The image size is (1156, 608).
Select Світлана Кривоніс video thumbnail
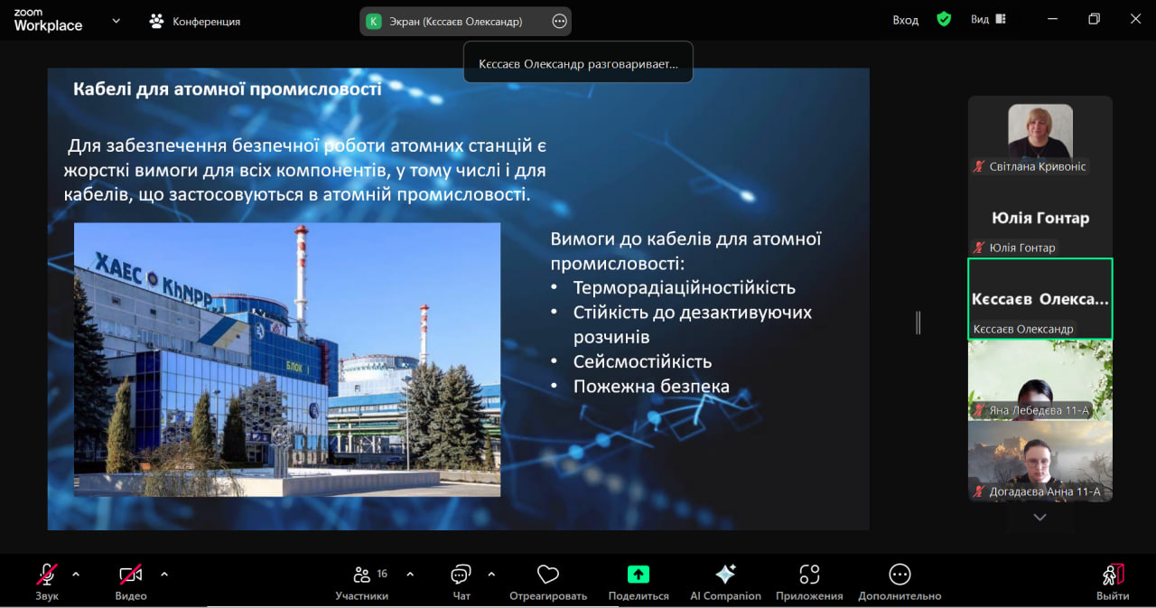coord(1040,136)
